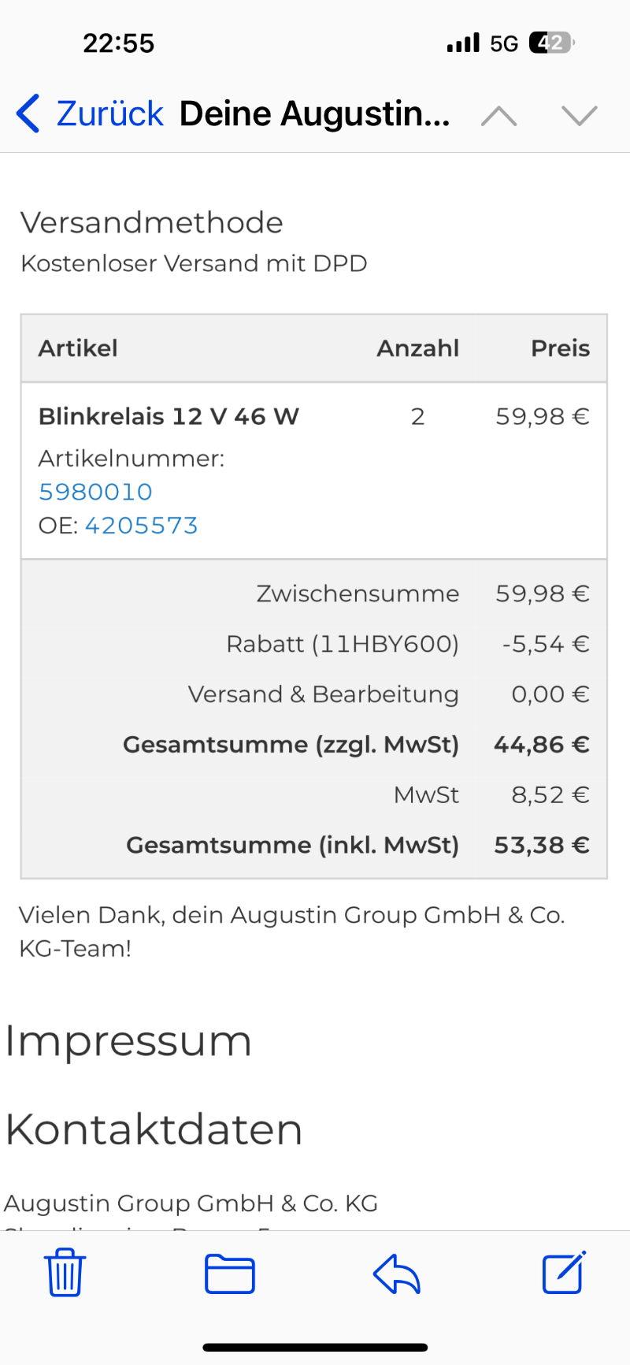Screen dimensions: 630x1365
Task: Open the move to folder icon
Action: pyautogui.click(x=229, y=1274)
